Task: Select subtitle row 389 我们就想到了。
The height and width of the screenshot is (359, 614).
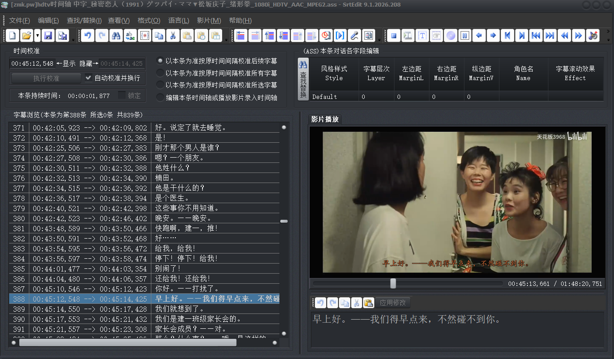Action: [x=144, y=309]
